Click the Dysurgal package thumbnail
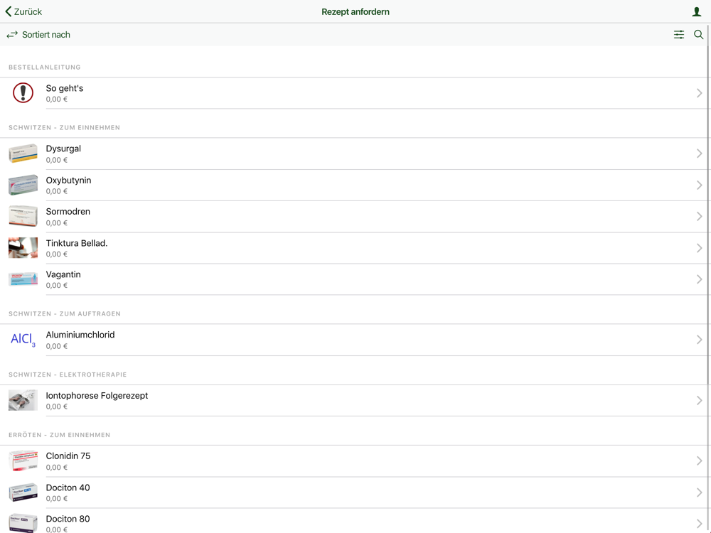 23,154
